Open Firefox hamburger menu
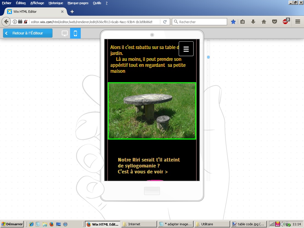This screenshot has height=228, width=304. coord(298,22)
